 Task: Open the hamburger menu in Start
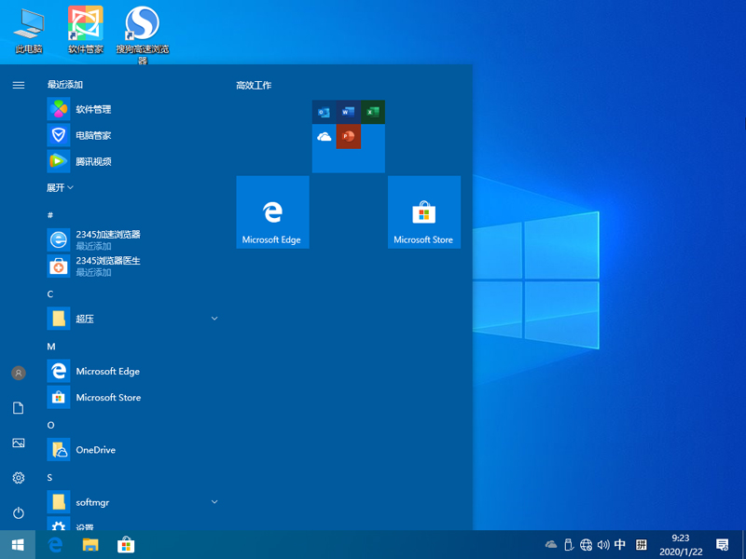[x=18, y=84]
